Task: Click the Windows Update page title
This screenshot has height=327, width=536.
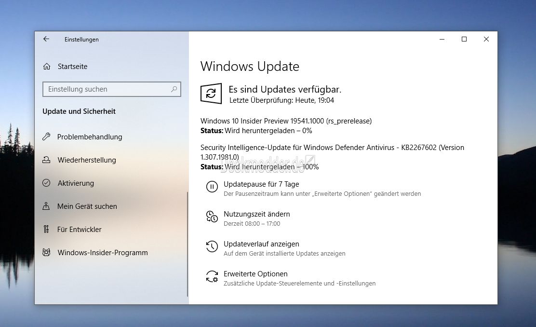Action: pos(250,67)
